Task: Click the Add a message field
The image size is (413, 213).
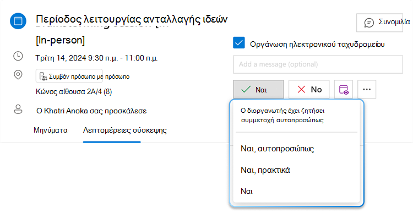Action: tap(318, 64)
